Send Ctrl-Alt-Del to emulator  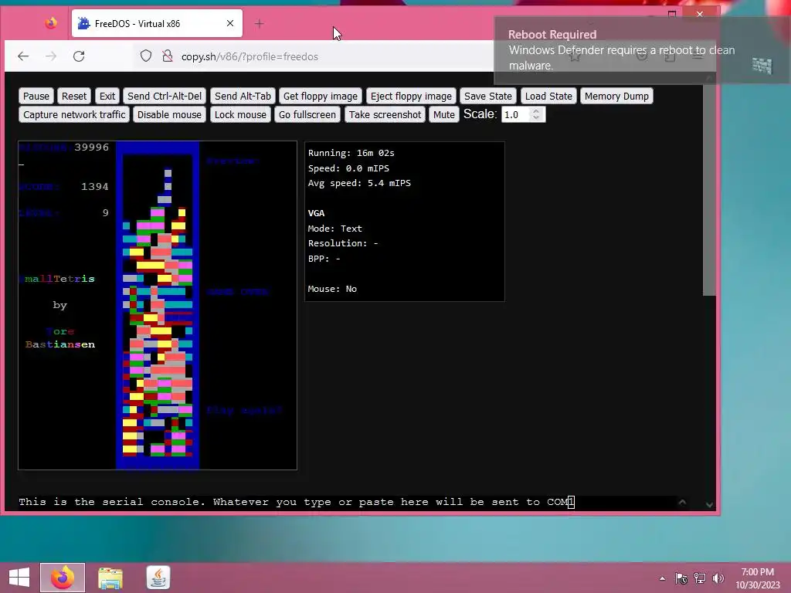pos(165,96)
